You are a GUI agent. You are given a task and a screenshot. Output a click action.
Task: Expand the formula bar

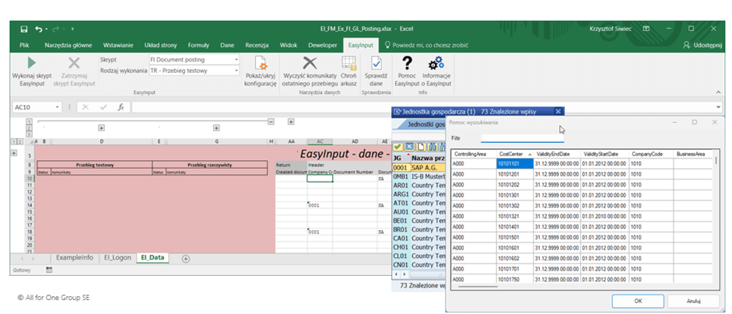(x=718, y=107)
